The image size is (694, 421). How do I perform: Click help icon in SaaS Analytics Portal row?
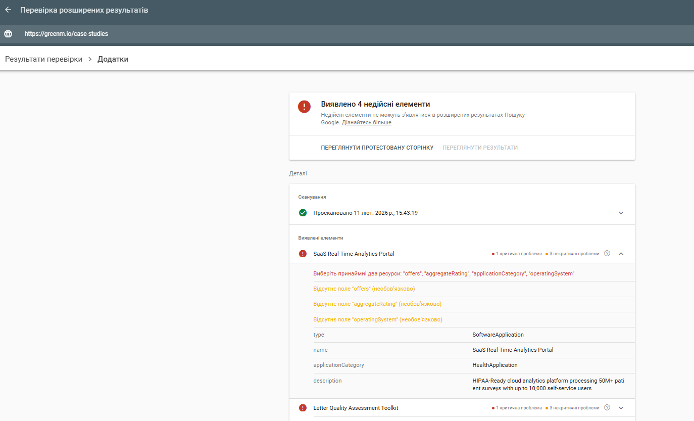(x=607, y=254)
